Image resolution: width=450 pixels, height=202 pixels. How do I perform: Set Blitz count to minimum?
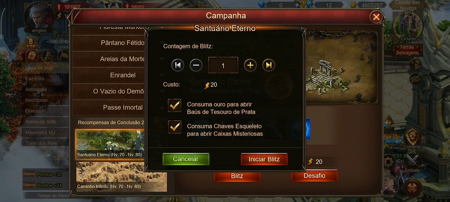pyautogui.click(x=178, y=65)
